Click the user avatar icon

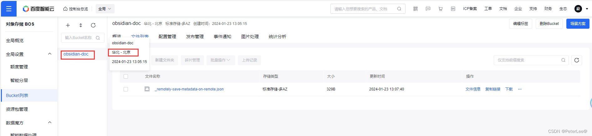(x=578, y=9)
